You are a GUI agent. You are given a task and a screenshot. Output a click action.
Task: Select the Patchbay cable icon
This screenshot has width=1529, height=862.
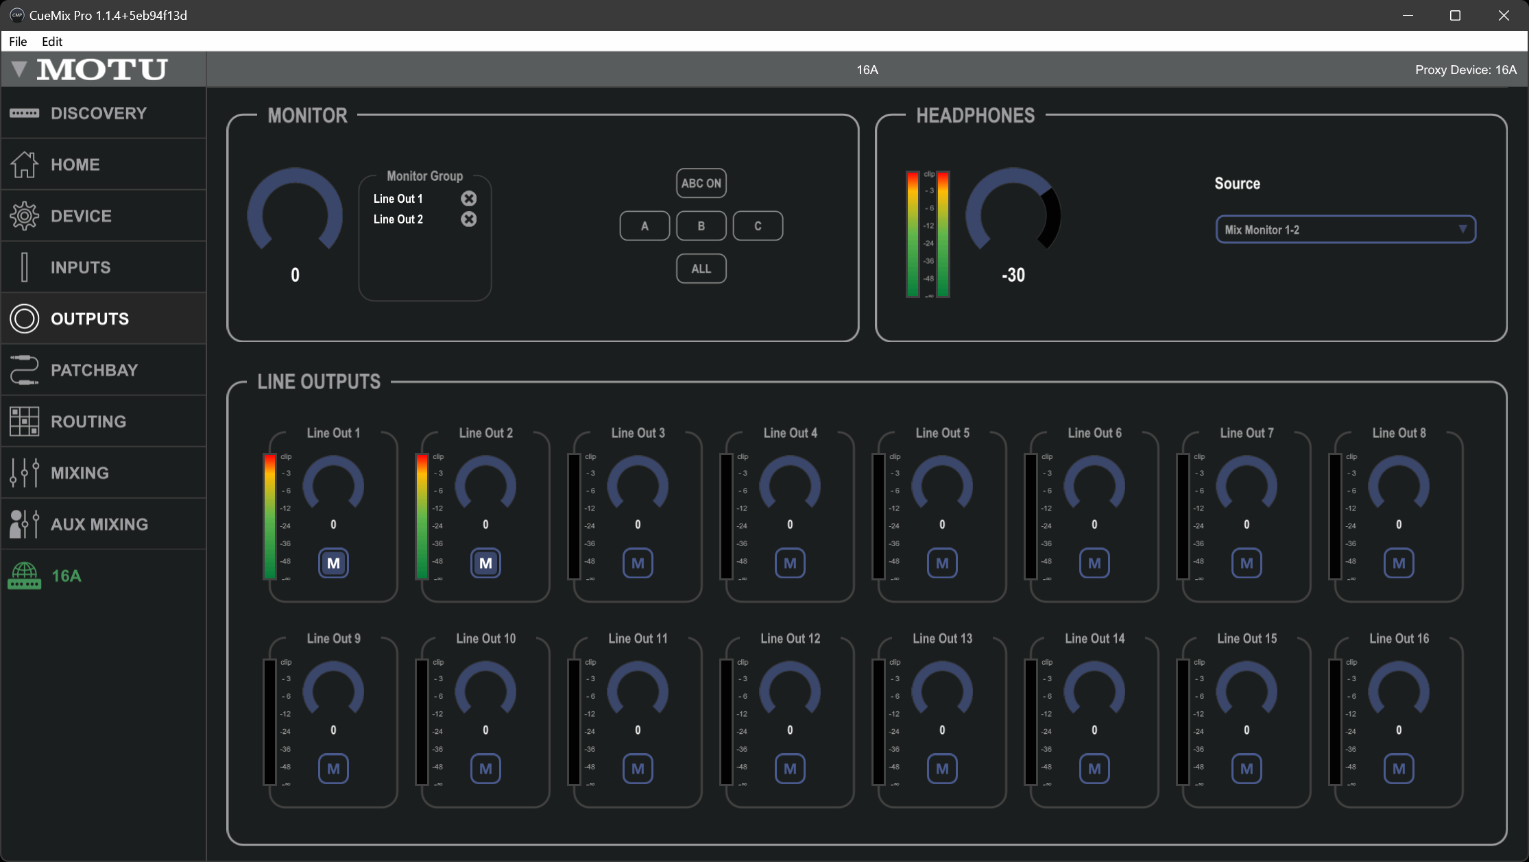25,370
